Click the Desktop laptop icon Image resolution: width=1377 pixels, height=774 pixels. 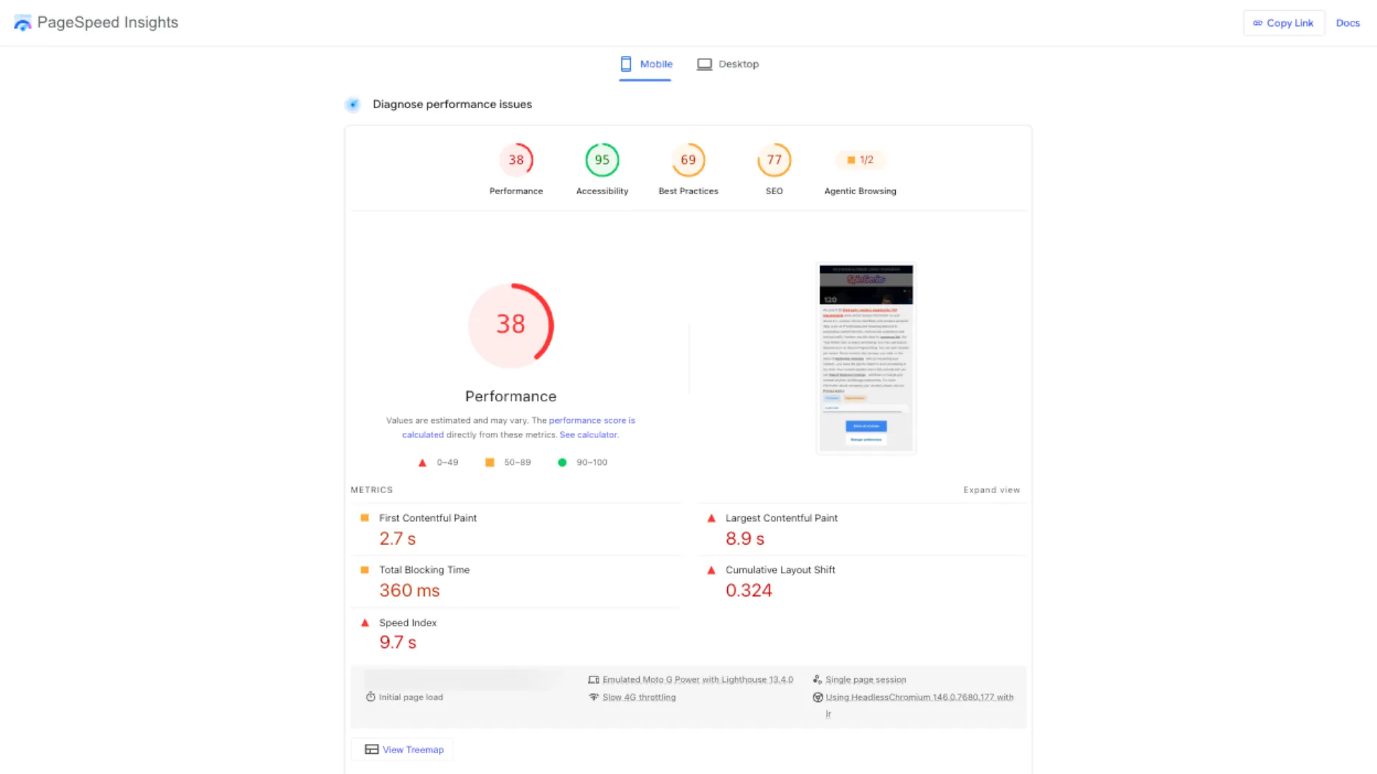(x=705, y=64)
